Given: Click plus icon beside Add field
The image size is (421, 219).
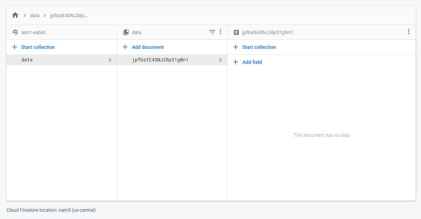Looking at the screenshot, I should click(x=236, y=62).
